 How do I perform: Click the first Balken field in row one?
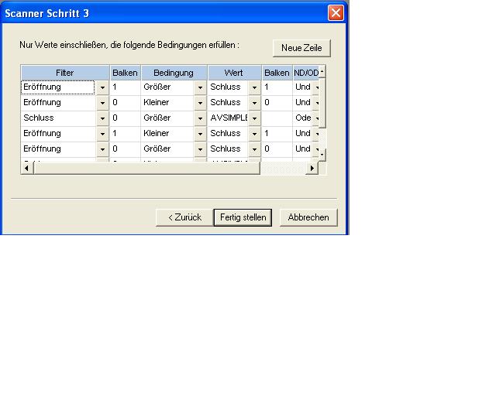(124, 87)
